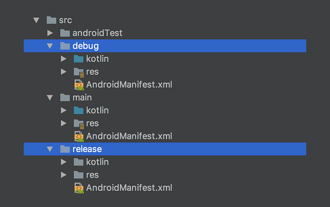Click the blue kotlin source folder icon under debug
This screenshot has width=330, height=207.
pyautogui.click(x=78, y=59)
